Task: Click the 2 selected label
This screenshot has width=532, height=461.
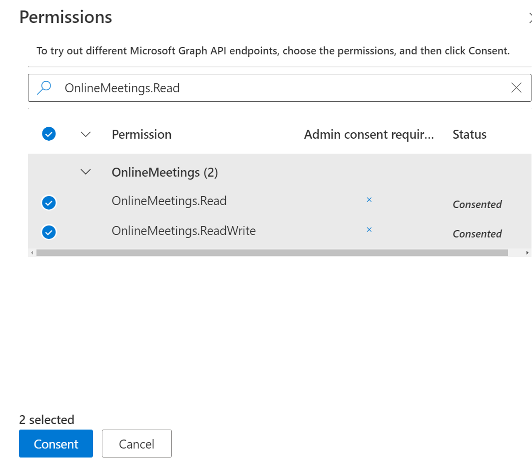Action: click(x=46, y=420)
